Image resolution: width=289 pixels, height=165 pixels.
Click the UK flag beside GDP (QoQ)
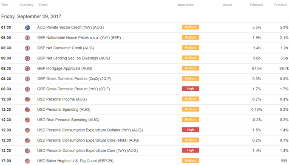point(28,79)
